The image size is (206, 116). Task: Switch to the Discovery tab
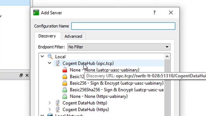coord(47,36)
